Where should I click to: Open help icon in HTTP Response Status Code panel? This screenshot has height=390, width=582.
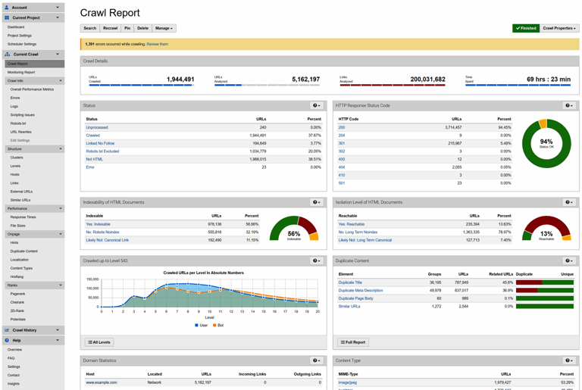tap(569, 106)
